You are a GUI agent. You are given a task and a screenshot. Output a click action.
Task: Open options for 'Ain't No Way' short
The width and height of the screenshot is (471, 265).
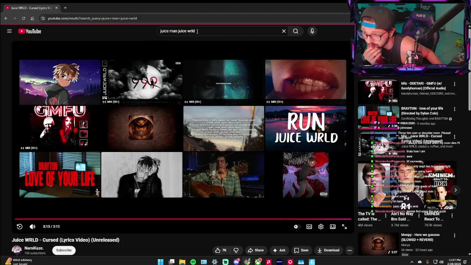pyautogui.click(x=419, y=216)
